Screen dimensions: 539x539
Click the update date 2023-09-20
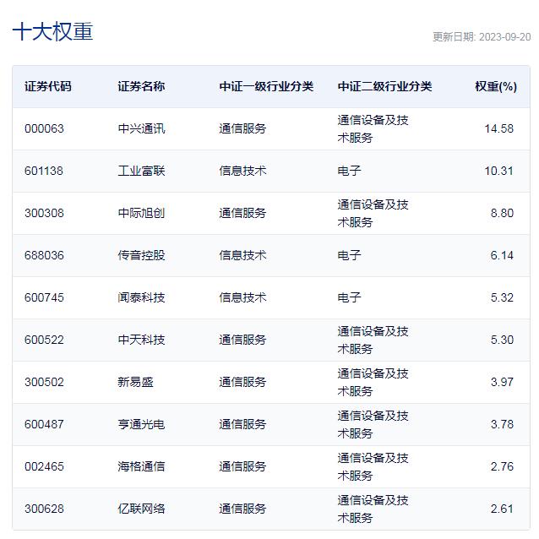coord(504,37)
